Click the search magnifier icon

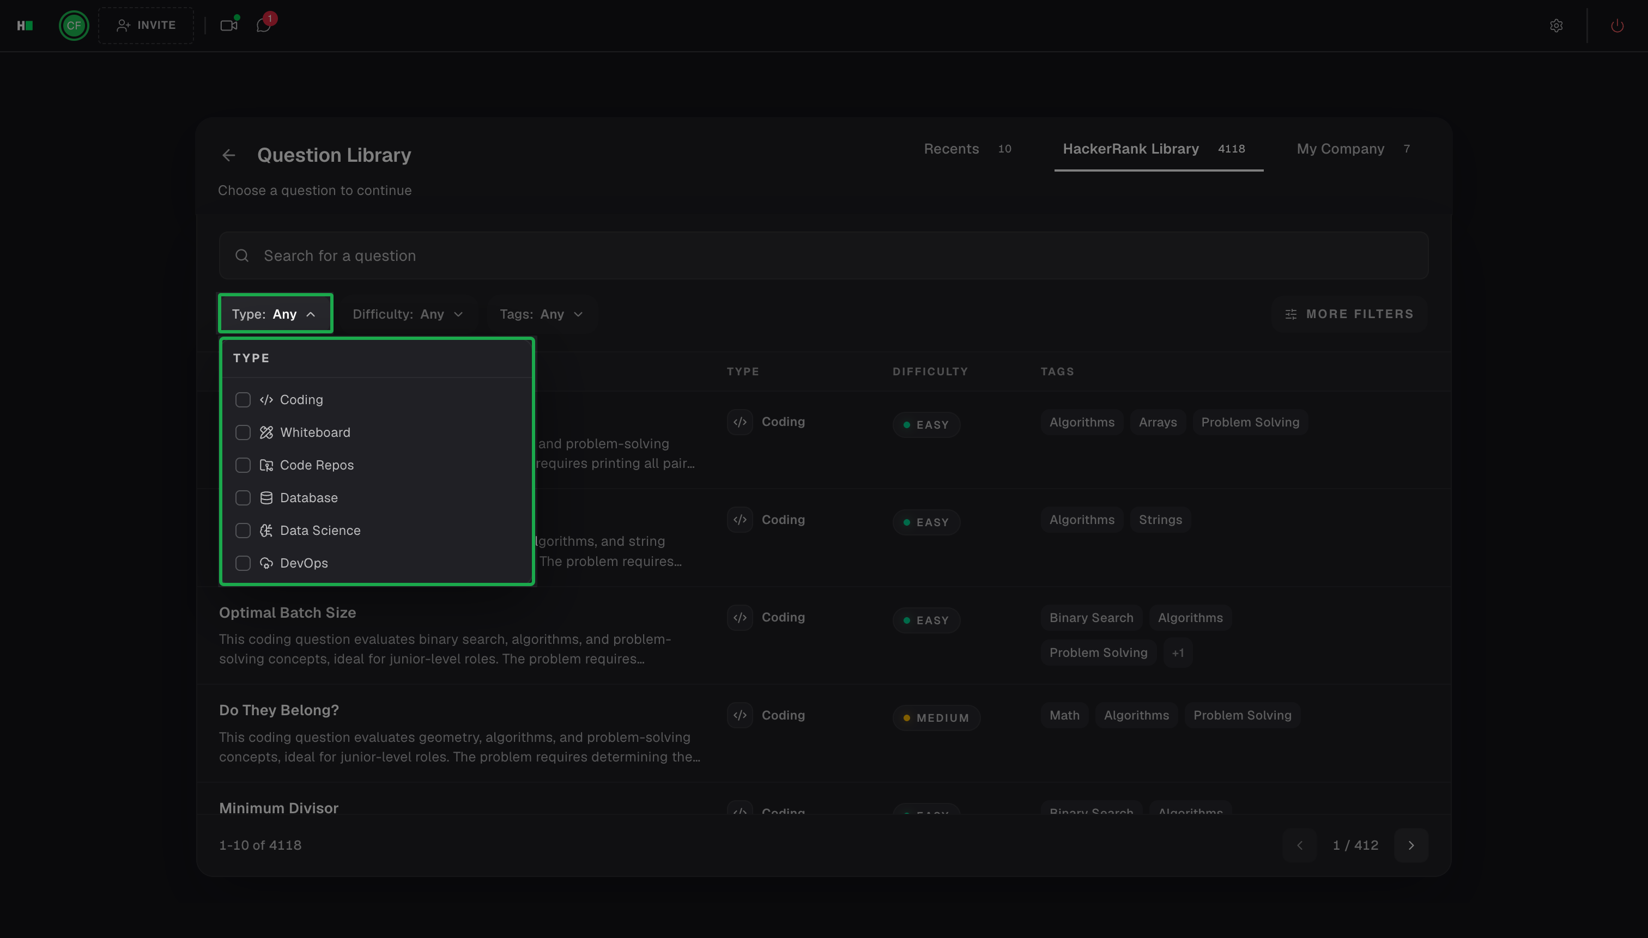(241, 256)
